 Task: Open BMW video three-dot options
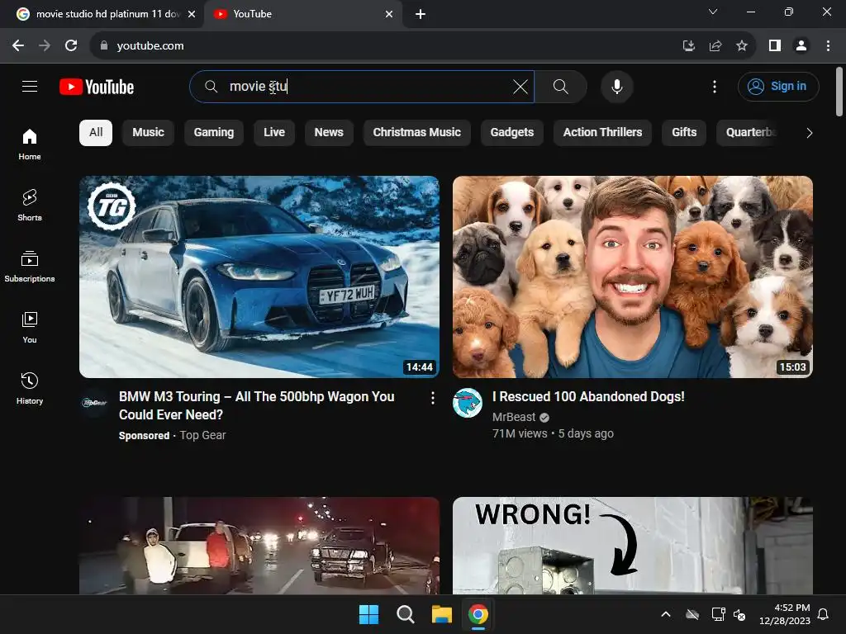tap(432, 398)
